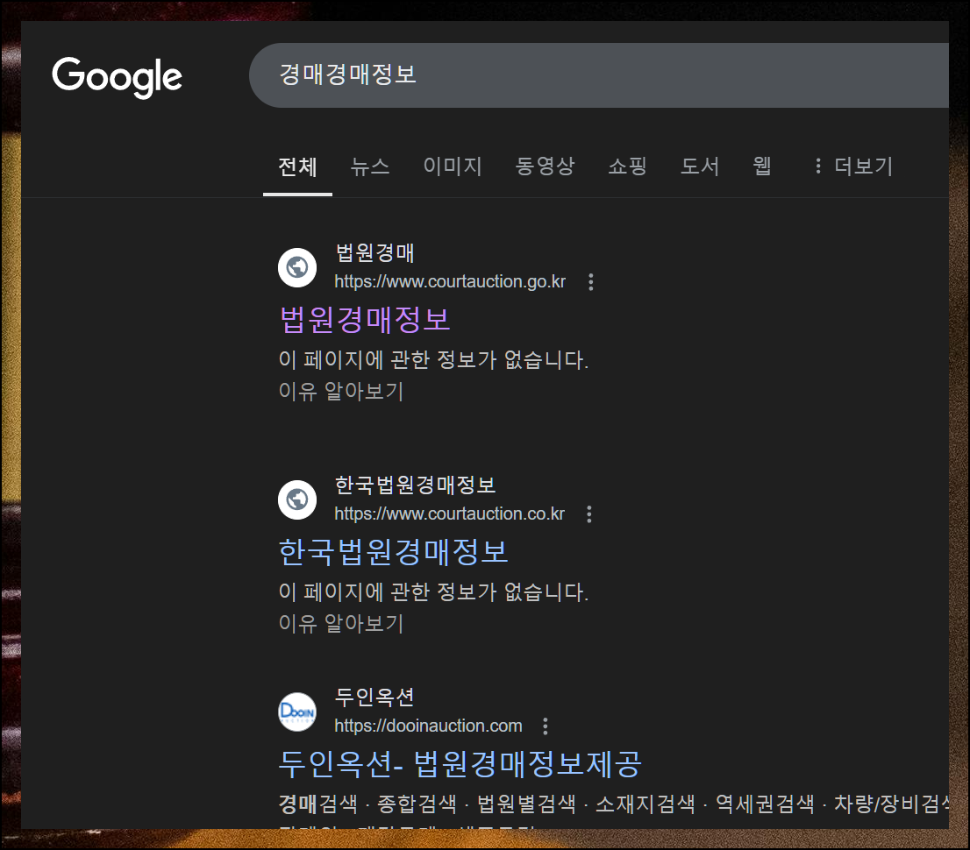Click the Dooin auction favicon
This screenshot has height=850, width=970.
pos(297,712)
